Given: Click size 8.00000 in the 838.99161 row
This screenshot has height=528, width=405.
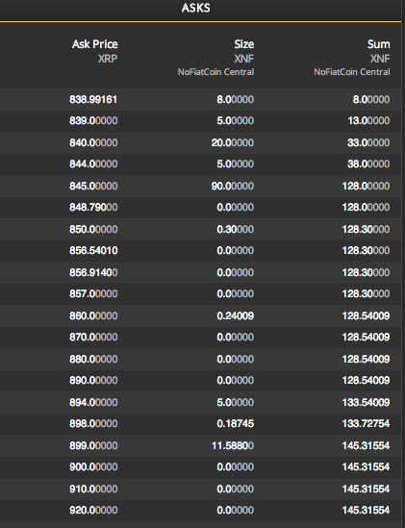Looking at the screenshot, I should [x=235, y=99].
